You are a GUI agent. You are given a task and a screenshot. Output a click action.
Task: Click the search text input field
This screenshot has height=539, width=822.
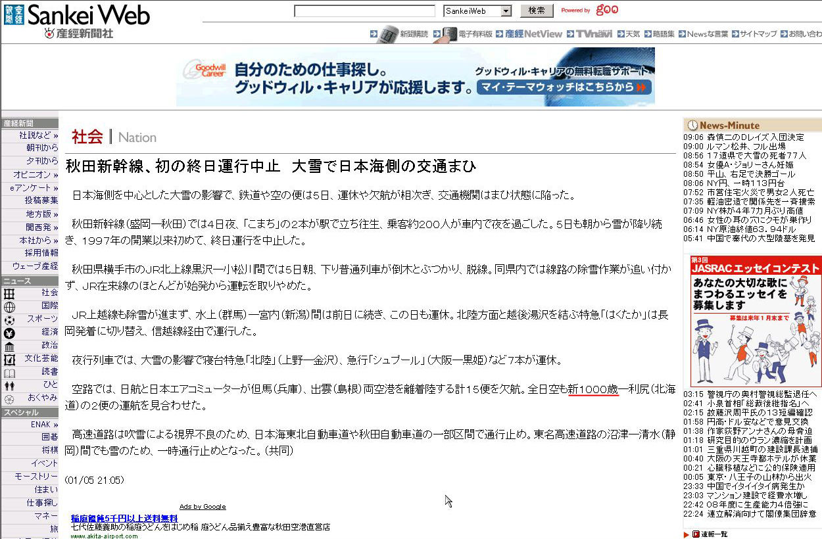click(x=364, y=11)
